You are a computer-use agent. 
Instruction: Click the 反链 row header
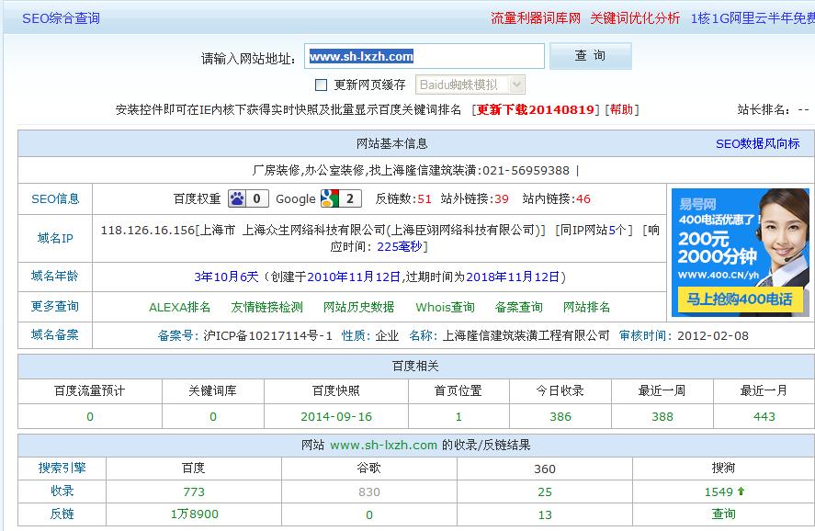point(62,514)
